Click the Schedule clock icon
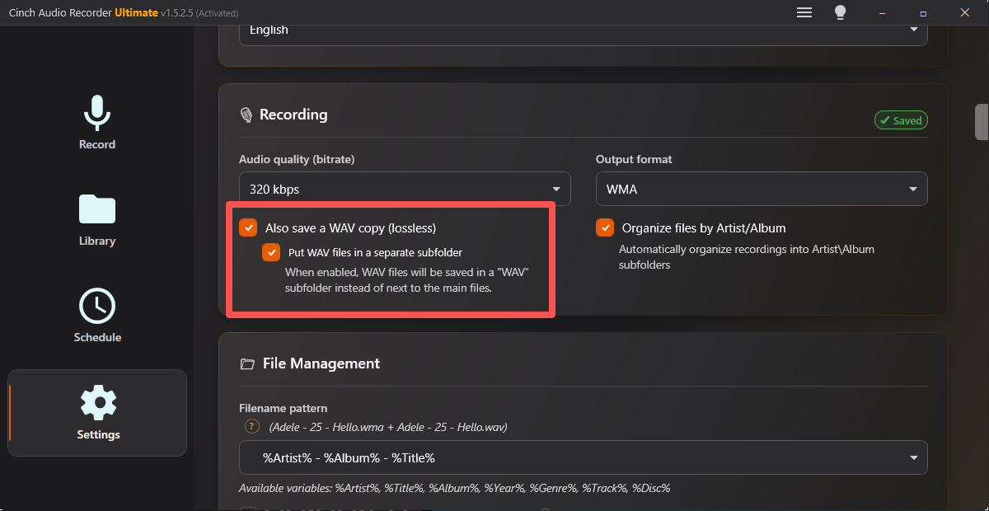 click(x=97, y=306)
